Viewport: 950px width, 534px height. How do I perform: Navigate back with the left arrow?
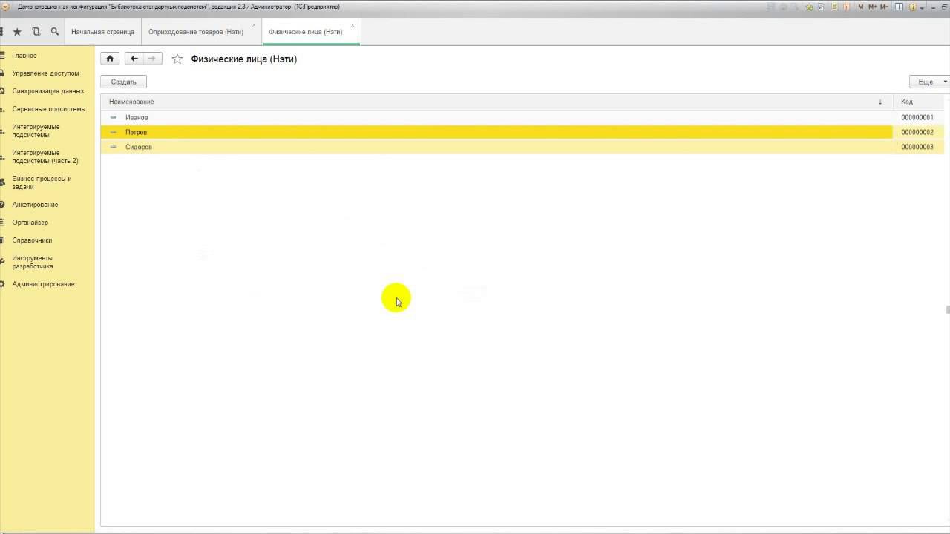(134, 59)
